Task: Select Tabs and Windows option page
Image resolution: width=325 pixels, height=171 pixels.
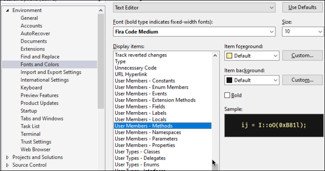Action: click(42, 119)
